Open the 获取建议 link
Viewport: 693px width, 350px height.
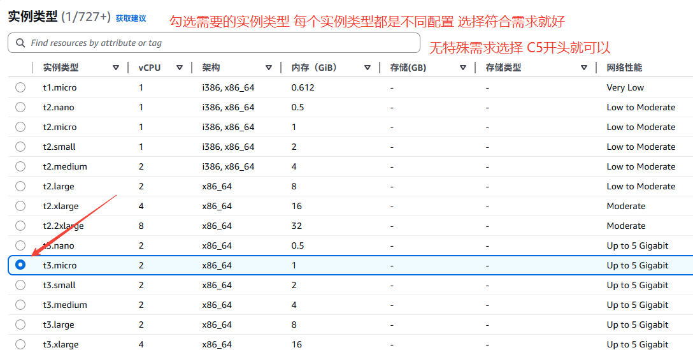(131, 18)
